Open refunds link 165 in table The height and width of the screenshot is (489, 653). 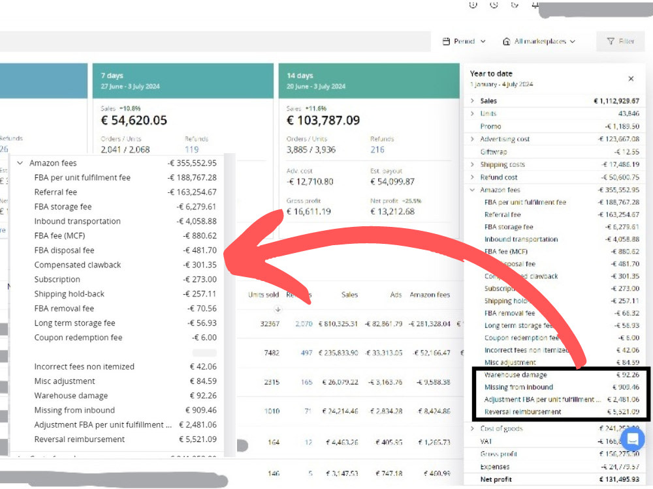pos(306,381)
